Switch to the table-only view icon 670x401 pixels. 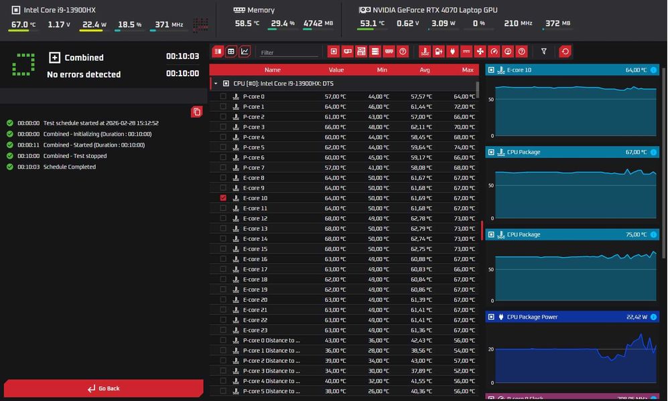[231, 52]
